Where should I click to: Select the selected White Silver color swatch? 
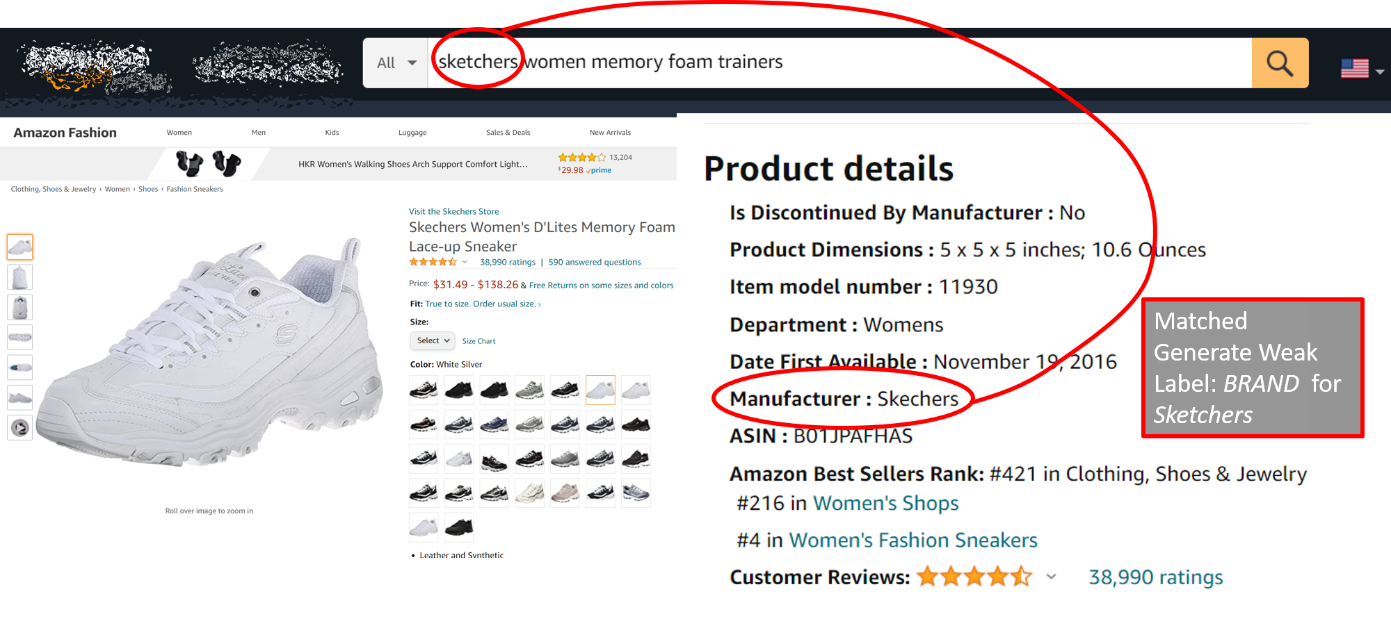click(x=600, y=390)
